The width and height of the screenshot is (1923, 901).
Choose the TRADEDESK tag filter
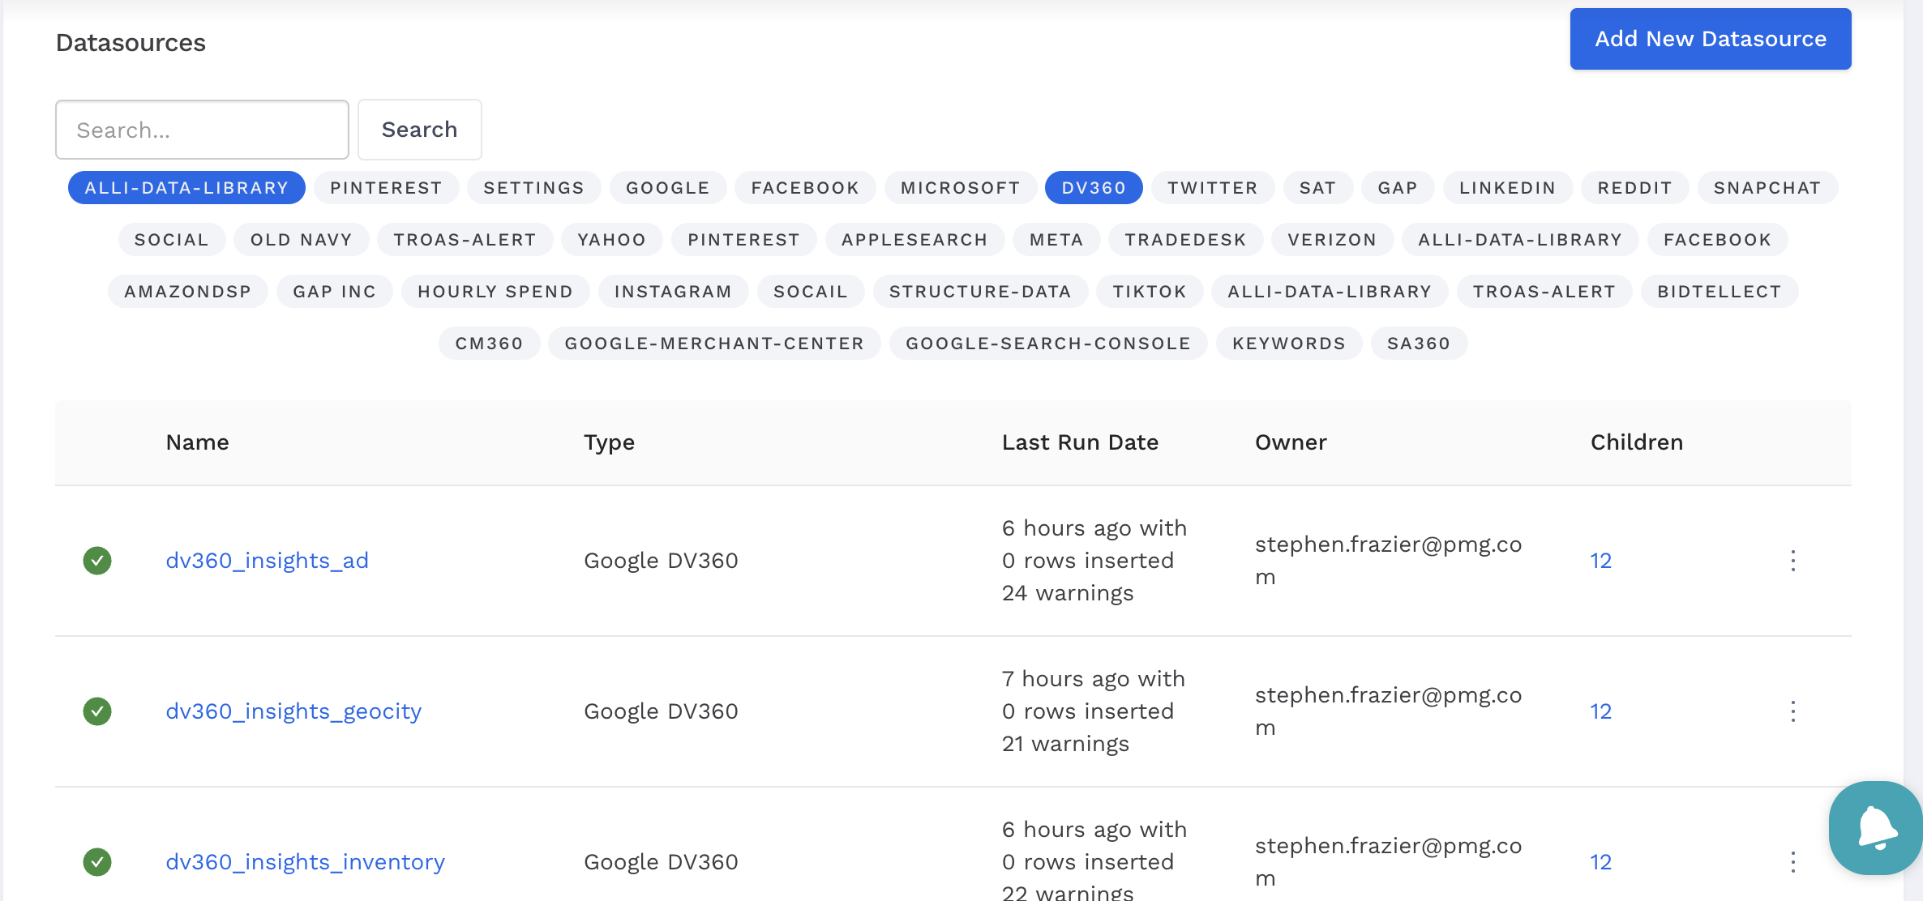click(x=1184, y=240)
